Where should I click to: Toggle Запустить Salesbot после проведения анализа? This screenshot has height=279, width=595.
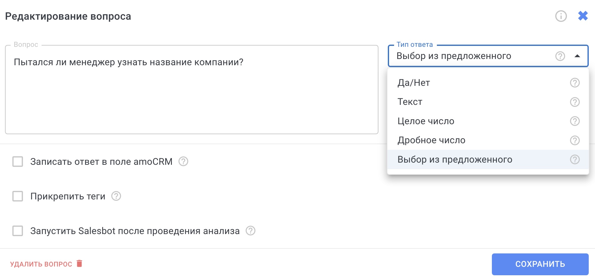tap(17, 231)
